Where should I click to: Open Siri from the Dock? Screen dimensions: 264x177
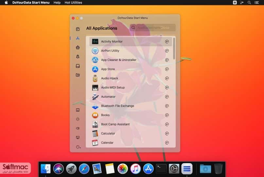pyautogui.click(x=59, y=168)
